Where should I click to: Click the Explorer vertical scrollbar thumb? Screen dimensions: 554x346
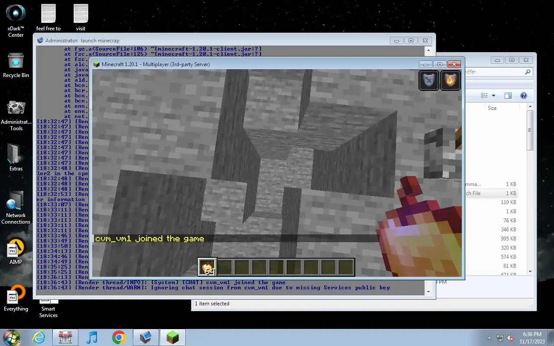click(x=530, y=130)
